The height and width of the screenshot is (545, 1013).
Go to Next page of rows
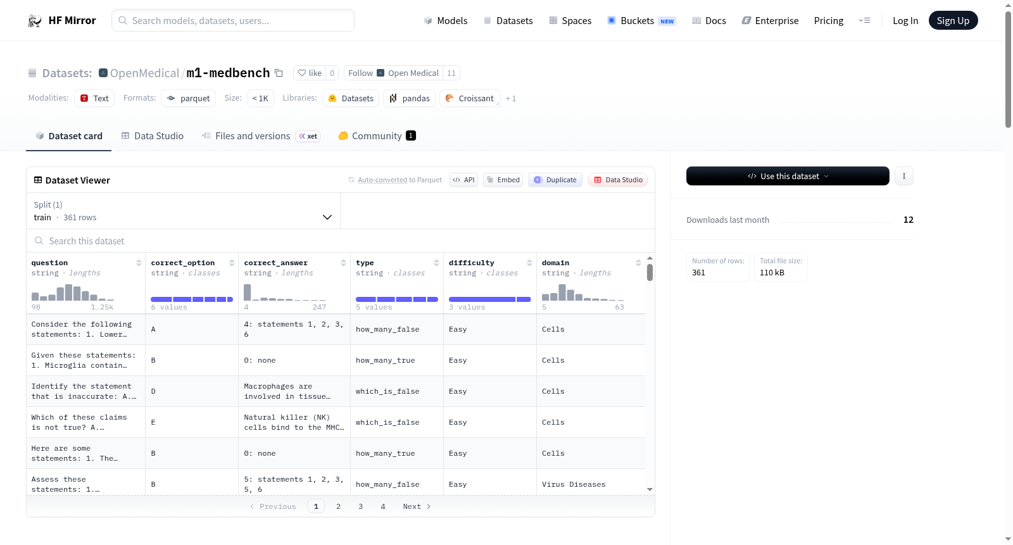417,506
